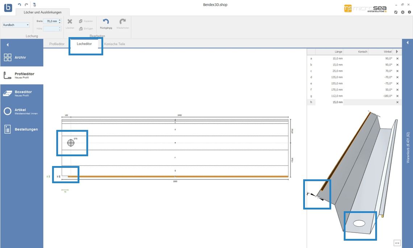Switch to the Locheditor tab

(84, 44)
